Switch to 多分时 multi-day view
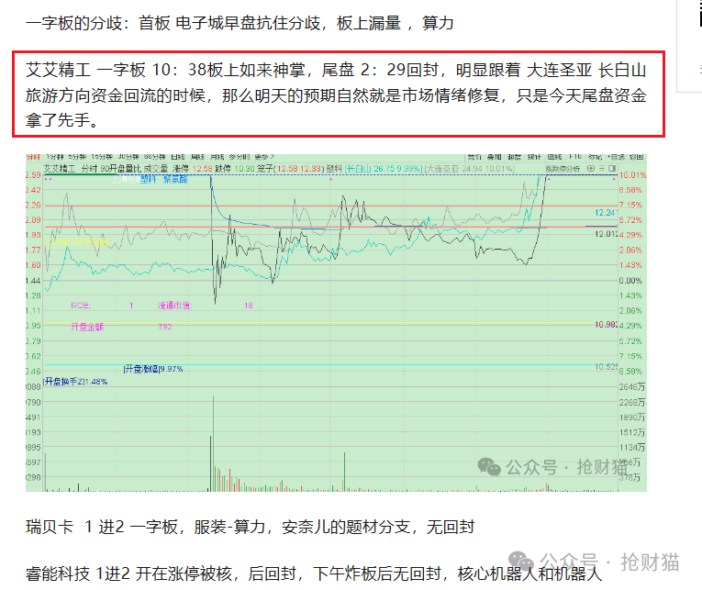This screenshot has width=702, height=590. pyautogui.click(x=240, y=157)
